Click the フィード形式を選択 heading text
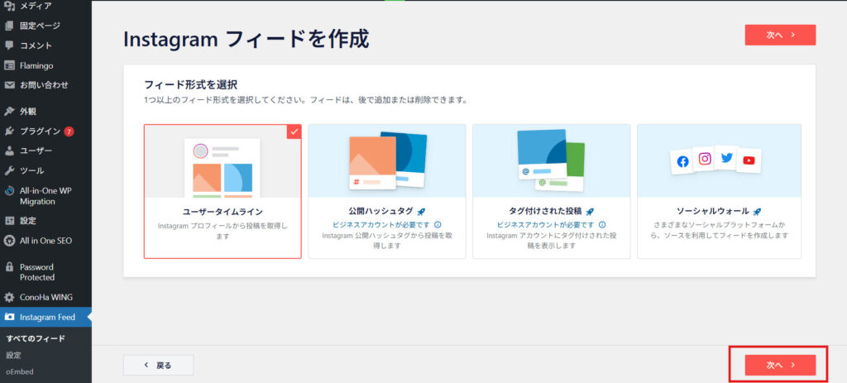Viewport: 847px width, 383px height. 191,85
